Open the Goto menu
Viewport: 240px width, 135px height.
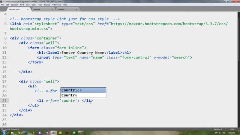(x=33, y=5)
